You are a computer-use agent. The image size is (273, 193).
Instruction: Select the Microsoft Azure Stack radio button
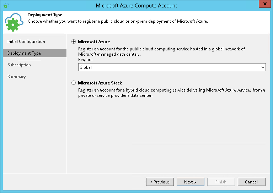click(74, 83)
